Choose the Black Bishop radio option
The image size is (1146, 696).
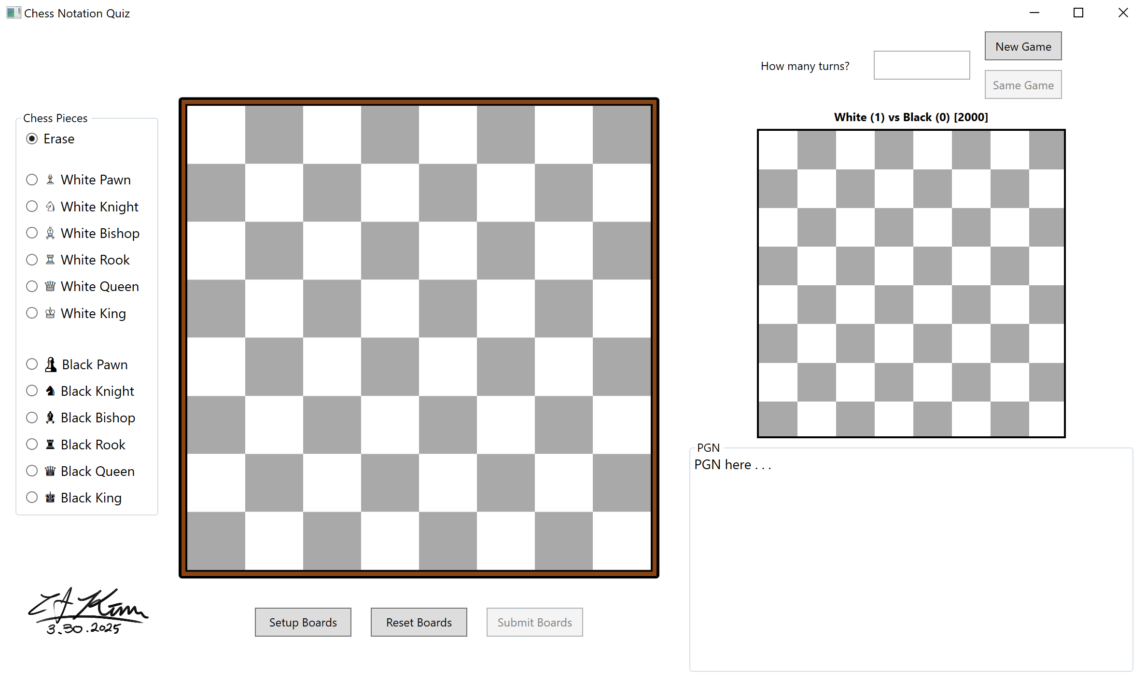pos(32,418)
